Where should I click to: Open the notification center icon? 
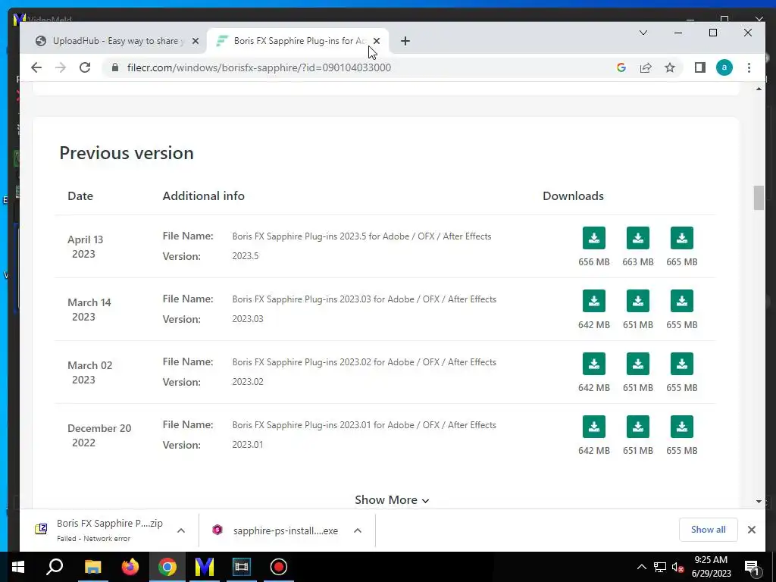coord(752,567)
